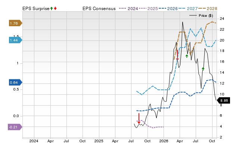Click the 24 tick on the price axis
Image resolution: width=239 pixels, height=143 pixels.
click(x=222, y=19)
